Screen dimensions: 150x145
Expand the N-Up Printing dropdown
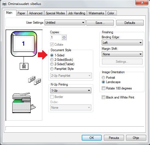pos(71,91)
